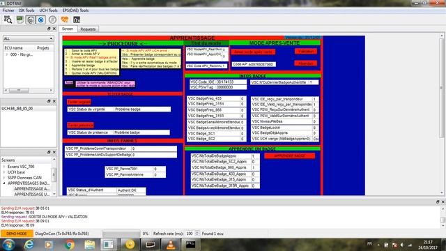Float the log output panel using undock icon
Screen dimensions: 446x251
point(438,201)
